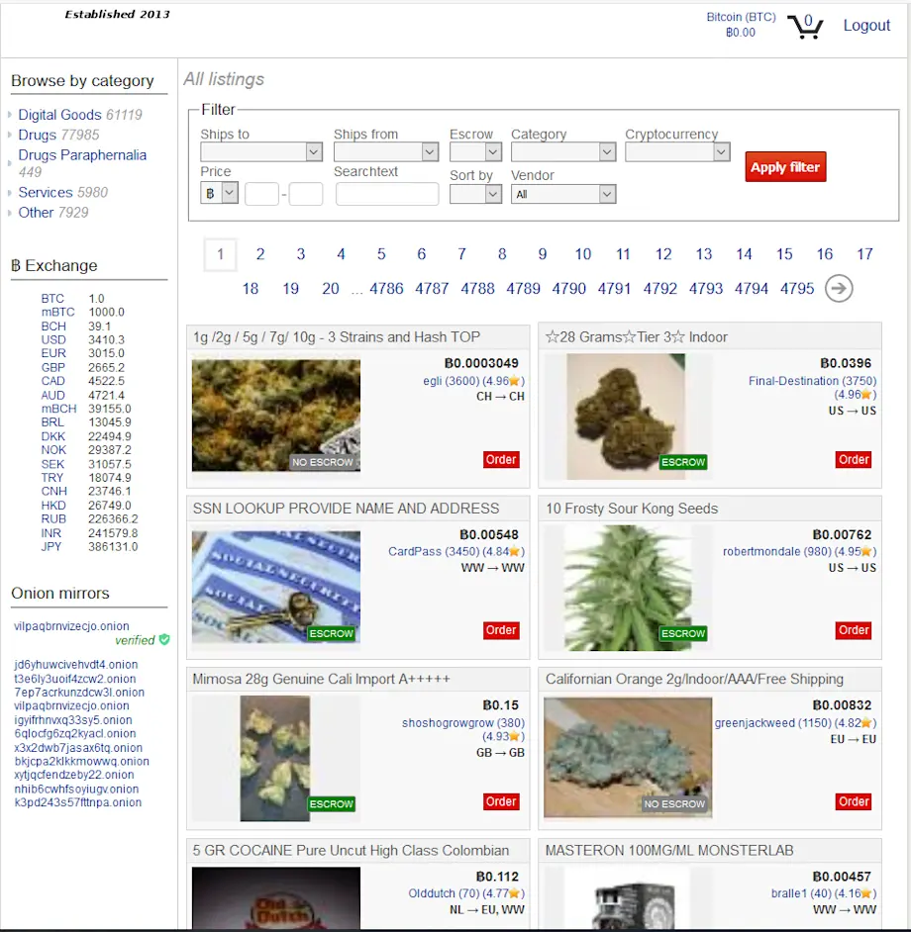The height and width of the screenshot is (932, 911).
Task: Click the Bitcoin (BTC) balance link
Action: [741, 25]
